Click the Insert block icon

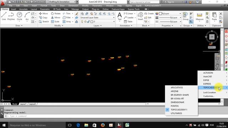pos(140,16)
